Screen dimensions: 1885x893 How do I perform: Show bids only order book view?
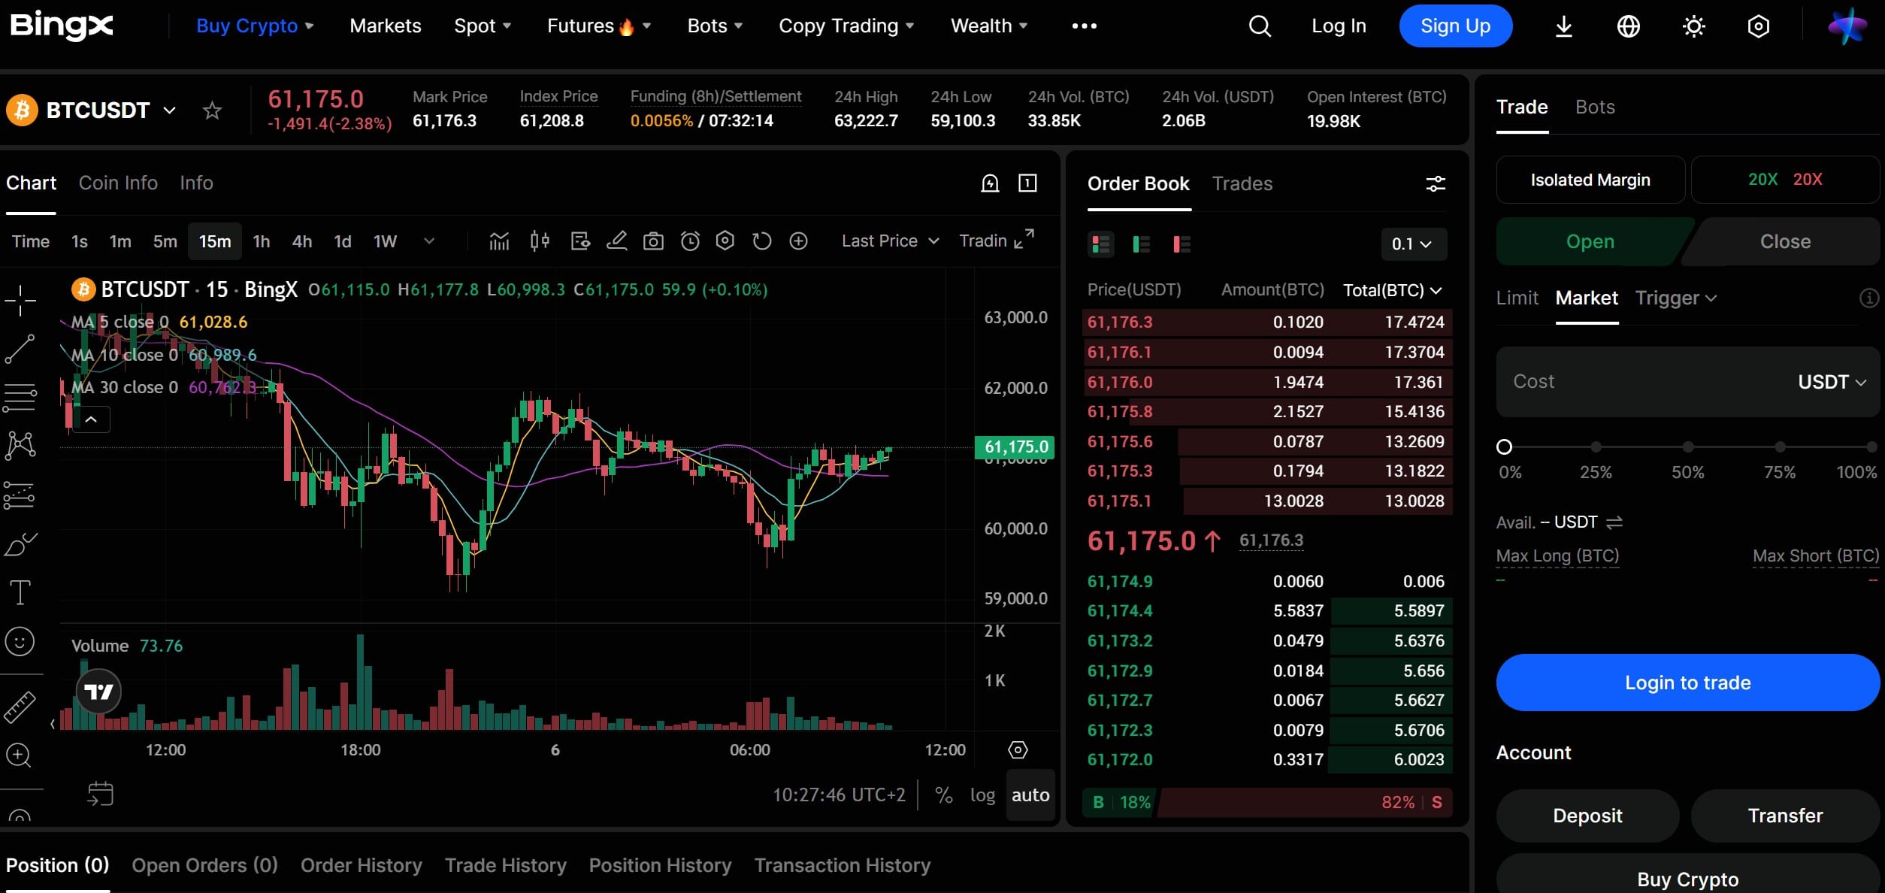pos(1142,244)
